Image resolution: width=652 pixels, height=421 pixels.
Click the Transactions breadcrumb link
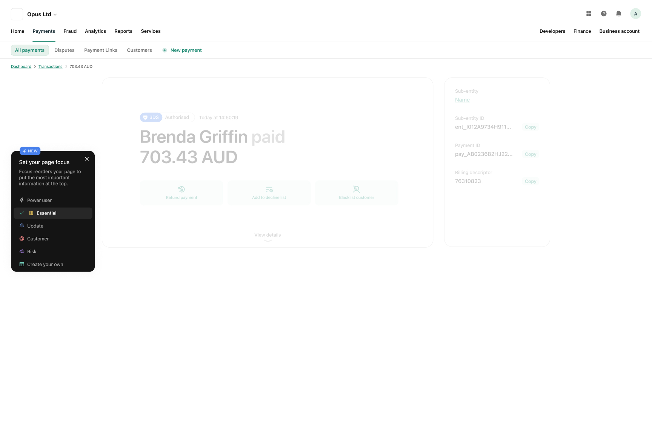click(50, 66)
